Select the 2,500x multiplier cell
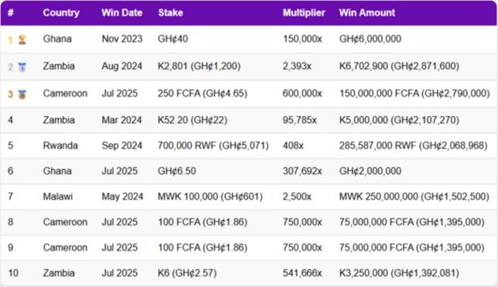 tap(297, 196)
